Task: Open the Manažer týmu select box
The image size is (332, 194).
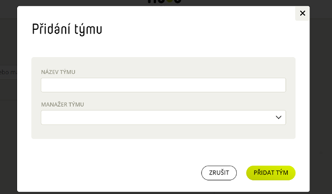Action: pos(163,117)
